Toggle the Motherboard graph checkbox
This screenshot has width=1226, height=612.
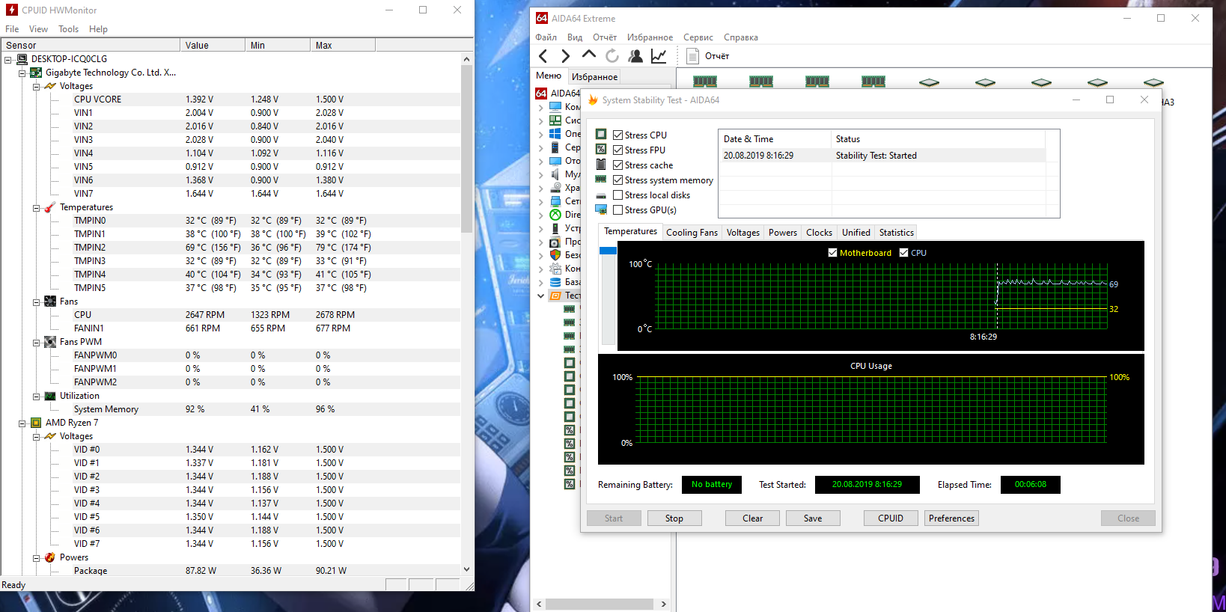[x=832, y=253]
